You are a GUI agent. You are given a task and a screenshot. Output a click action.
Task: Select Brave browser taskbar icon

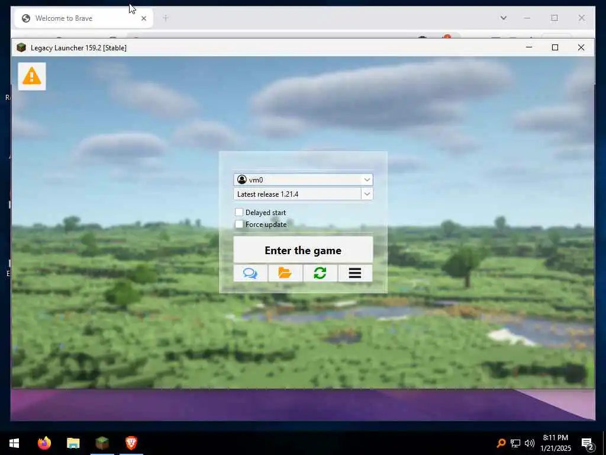pyautogui.click(x=131, y=443)
